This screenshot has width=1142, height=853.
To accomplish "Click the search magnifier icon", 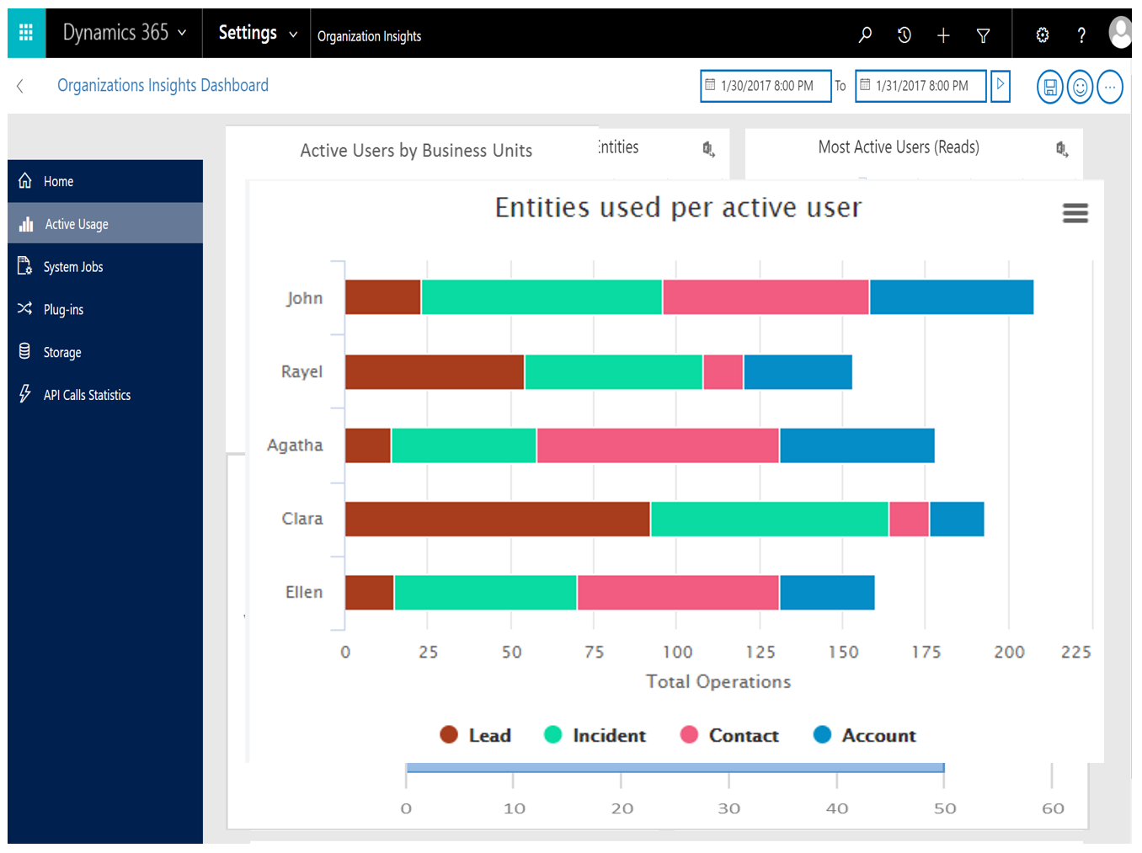I will tap(865, 35).
